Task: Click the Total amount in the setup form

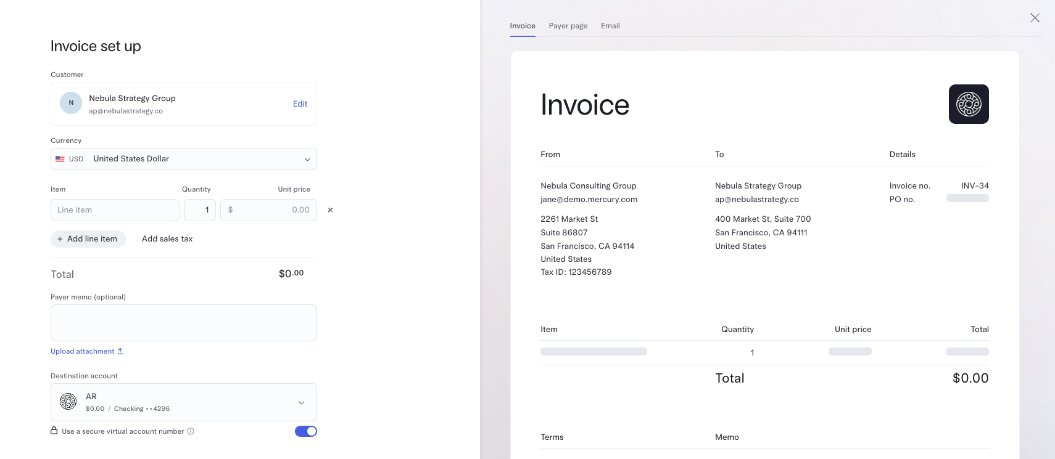Action: point(291,274)
